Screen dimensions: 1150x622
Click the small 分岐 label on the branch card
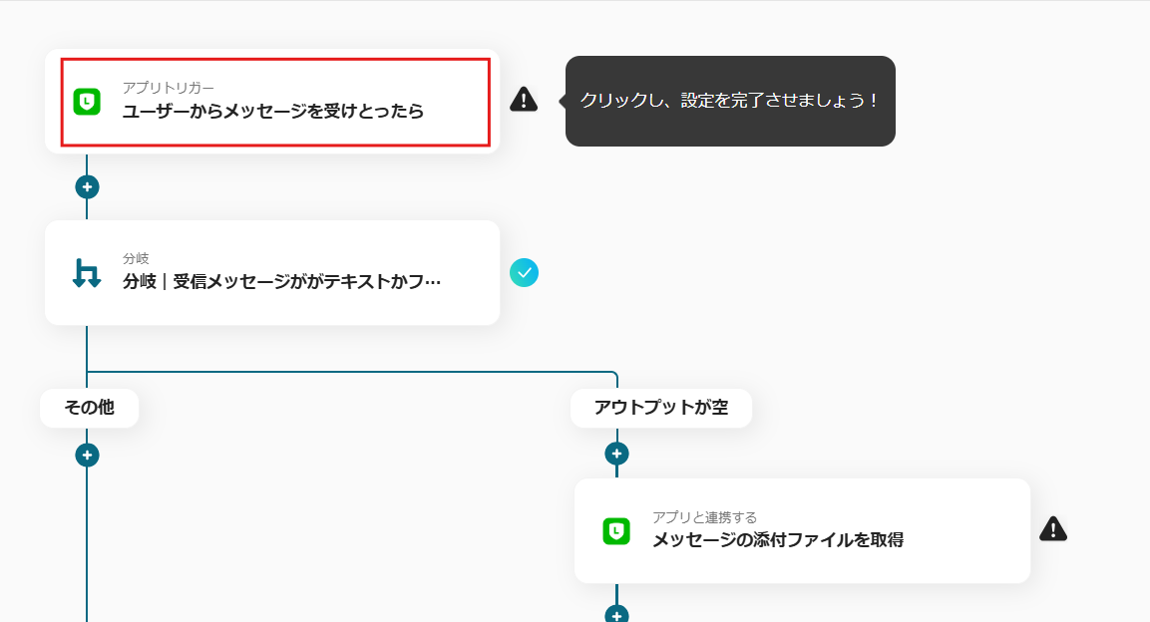point(136,259)
